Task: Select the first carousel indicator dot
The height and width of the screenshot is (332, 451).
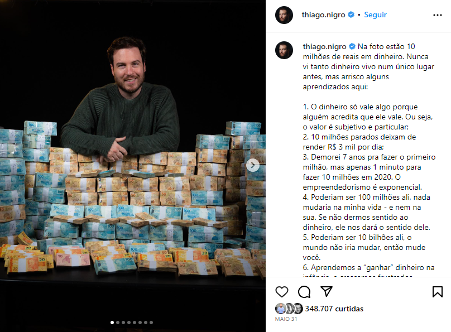Action: pyautogui.click(x=112, y=323)
